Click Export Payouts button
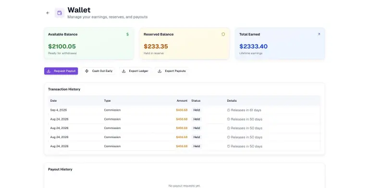The height and width of the screenshot is (188, 369). tap(172, 71)
